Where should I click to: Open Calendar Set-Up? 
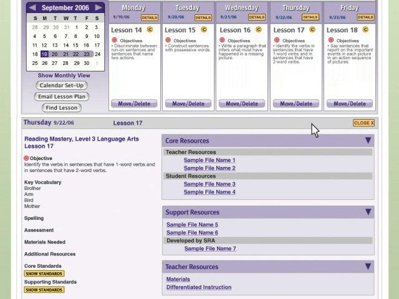click(61, 85)
